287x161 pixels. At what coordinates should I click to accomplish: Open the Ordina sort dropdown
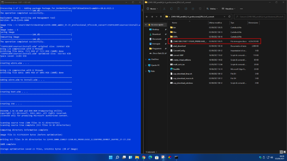(x=212, y=9)
